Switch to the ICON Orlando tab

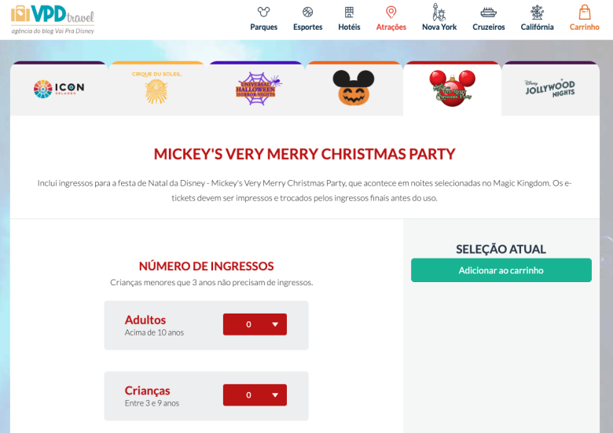coord(59,89)
